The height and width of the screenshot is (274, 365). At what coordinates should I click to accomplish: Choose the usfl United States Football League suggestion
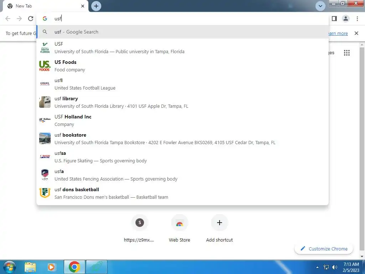coord(182,84)
